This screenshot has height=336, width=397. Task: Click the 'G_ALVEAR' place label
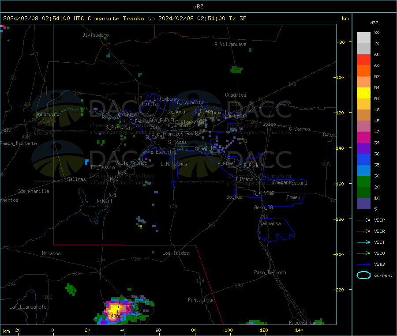point(264,193)
